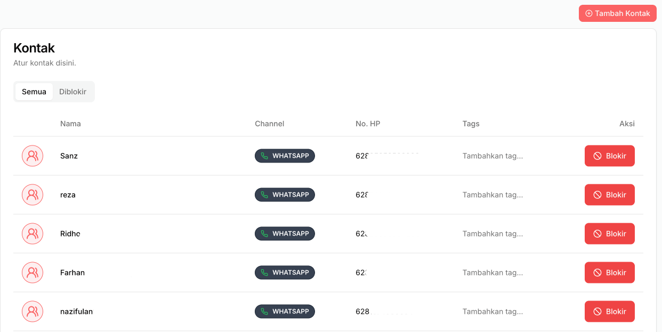The width and height of the screenshot is (662, 332).
Task: Click the Tambahkan tag field for Ridho
Action: 493,233
